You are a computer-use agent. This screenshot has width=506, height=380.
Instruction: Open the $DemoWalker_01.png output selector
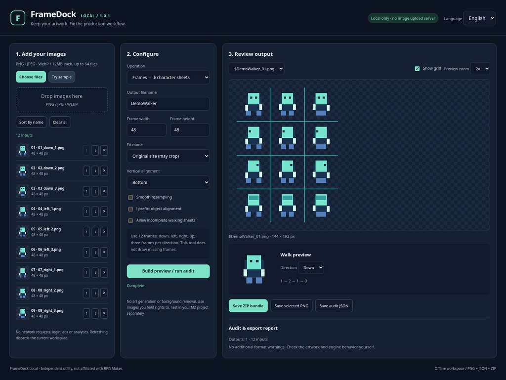coord(256,69)
